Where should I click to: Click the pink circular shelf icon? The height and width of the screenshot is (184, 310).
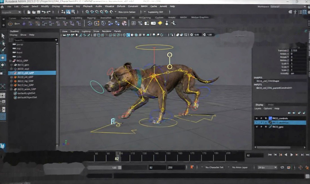[x=124, y=23]
